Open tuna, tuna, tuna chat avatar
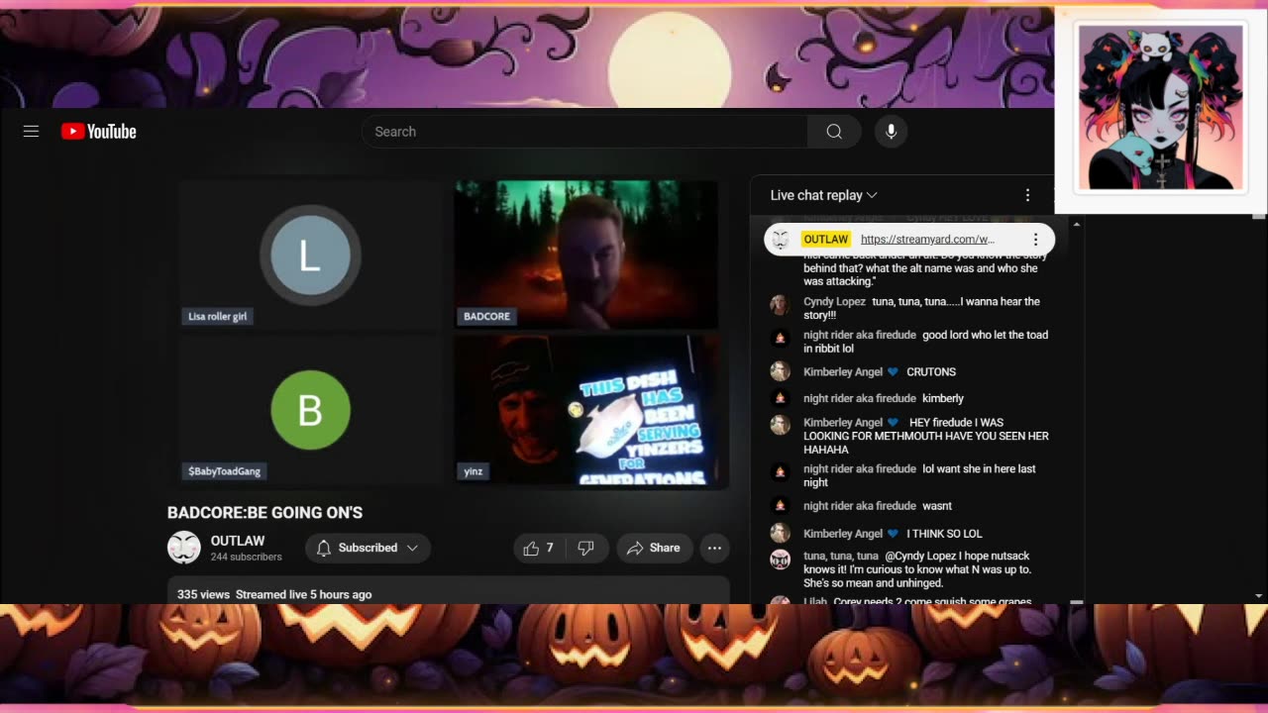This screenshot has width=1268, height=713. [x=780, y=559]
